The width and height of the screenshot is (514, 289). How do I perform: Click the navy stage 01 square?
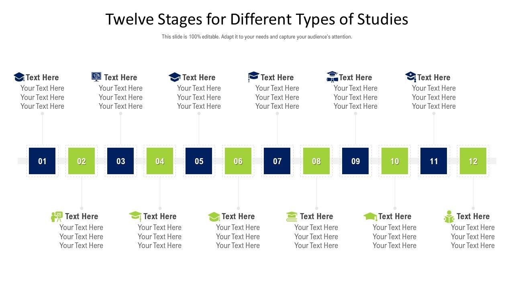click(42, 161)
